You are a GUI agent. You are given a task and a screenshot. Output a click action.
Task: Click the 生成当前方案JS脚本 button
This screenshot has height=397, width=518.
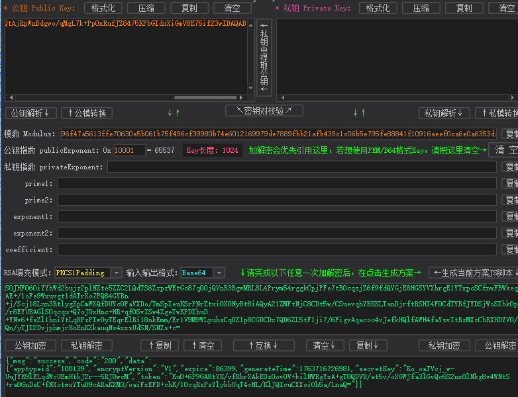pos(473,273)
